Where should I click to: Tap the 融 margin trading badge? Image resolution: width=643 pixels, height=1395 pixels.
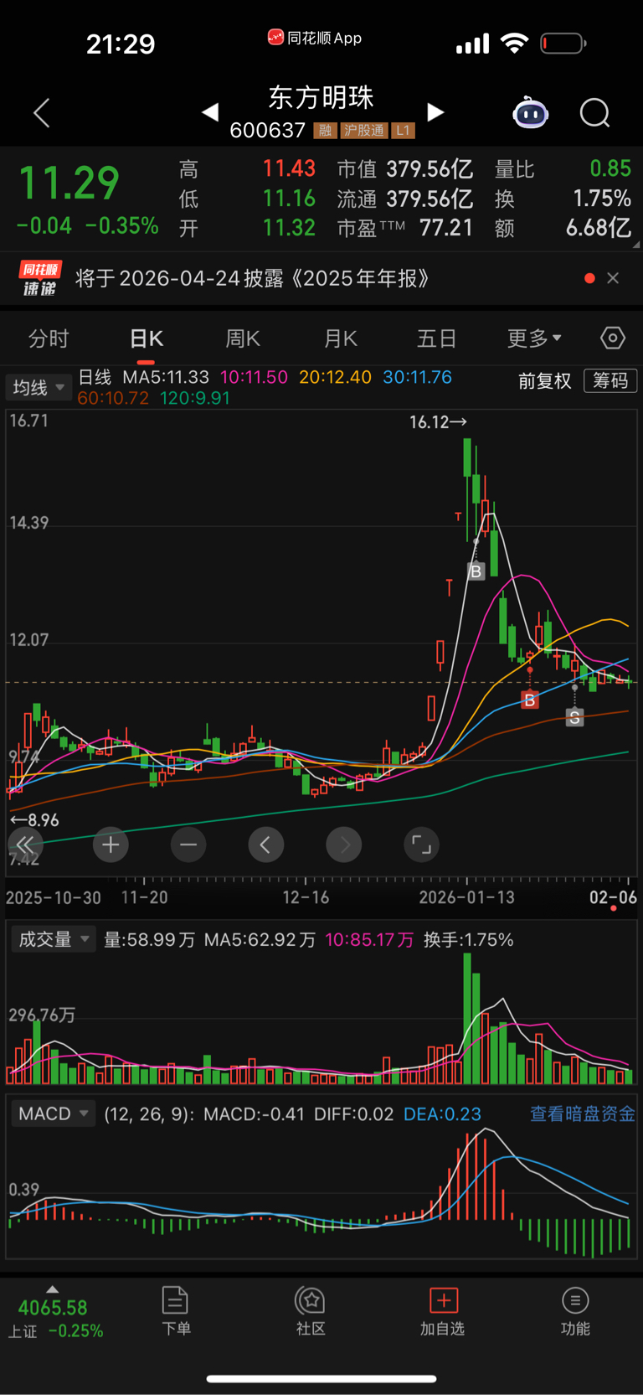pos(325,131)
